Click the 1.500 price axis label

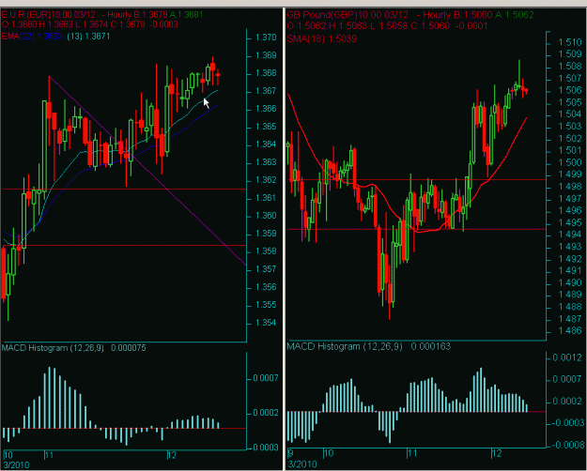569,162
